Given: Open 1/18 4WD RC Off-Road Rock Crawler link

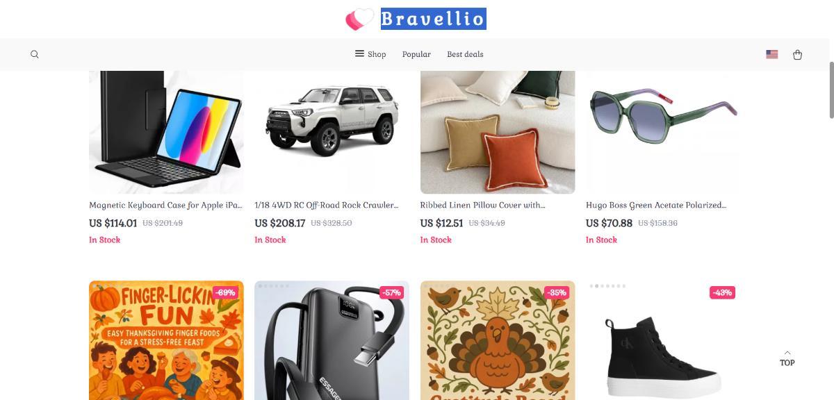Looking at the screenshot, I should (327, 206).
